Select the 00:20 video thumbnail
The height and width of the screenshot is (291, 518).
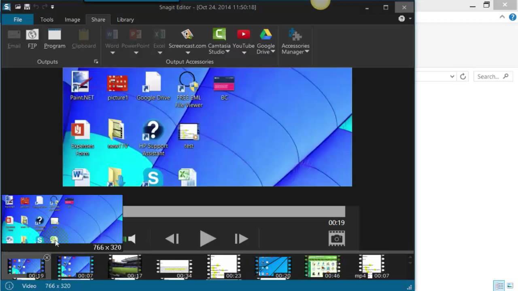[x=273, y=267]
